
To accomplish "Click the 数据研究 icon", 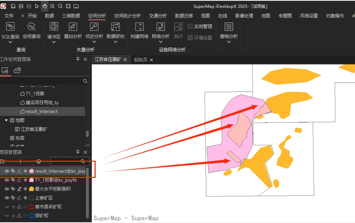I will pos(116,26).
